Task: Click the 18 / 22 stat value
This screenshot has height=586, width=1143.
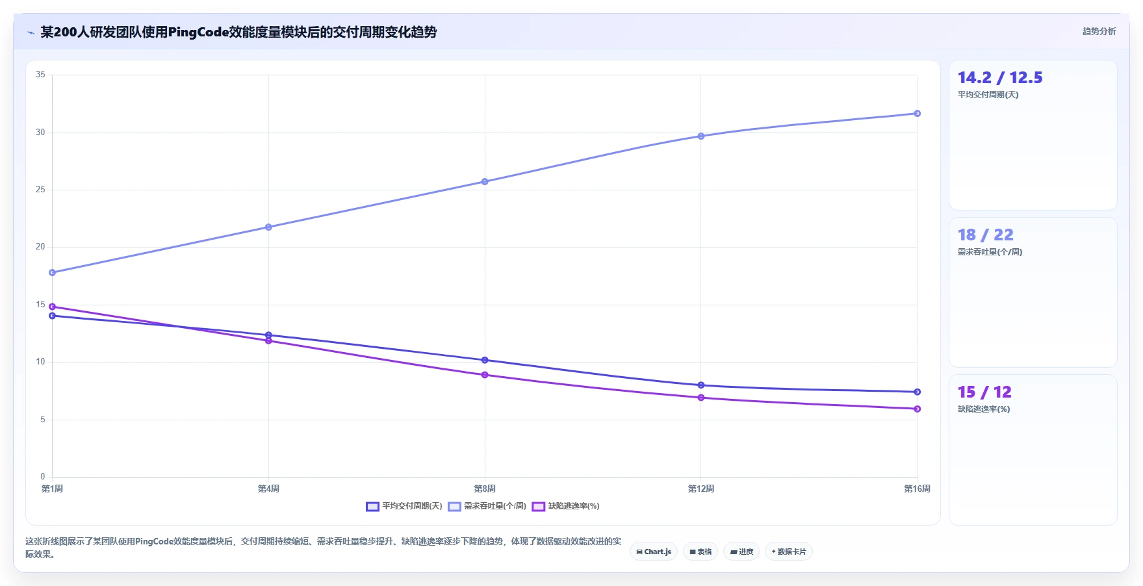Action: pyautogui.click(x=986, y=235)
